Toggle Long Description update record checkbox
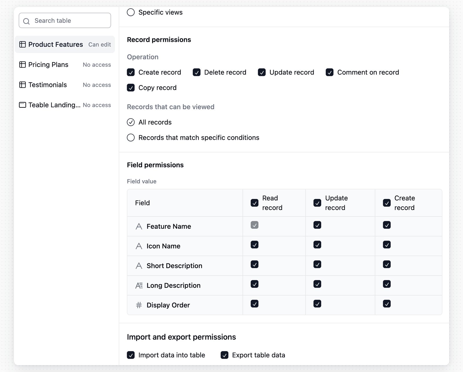 point(317,284)
